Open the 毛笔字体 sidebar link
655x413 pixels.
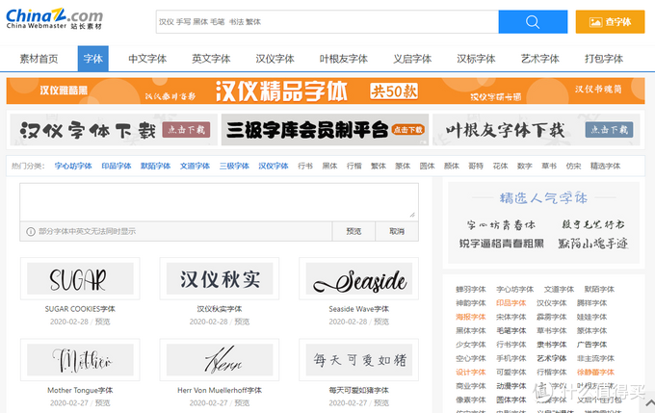coord(511,331)
